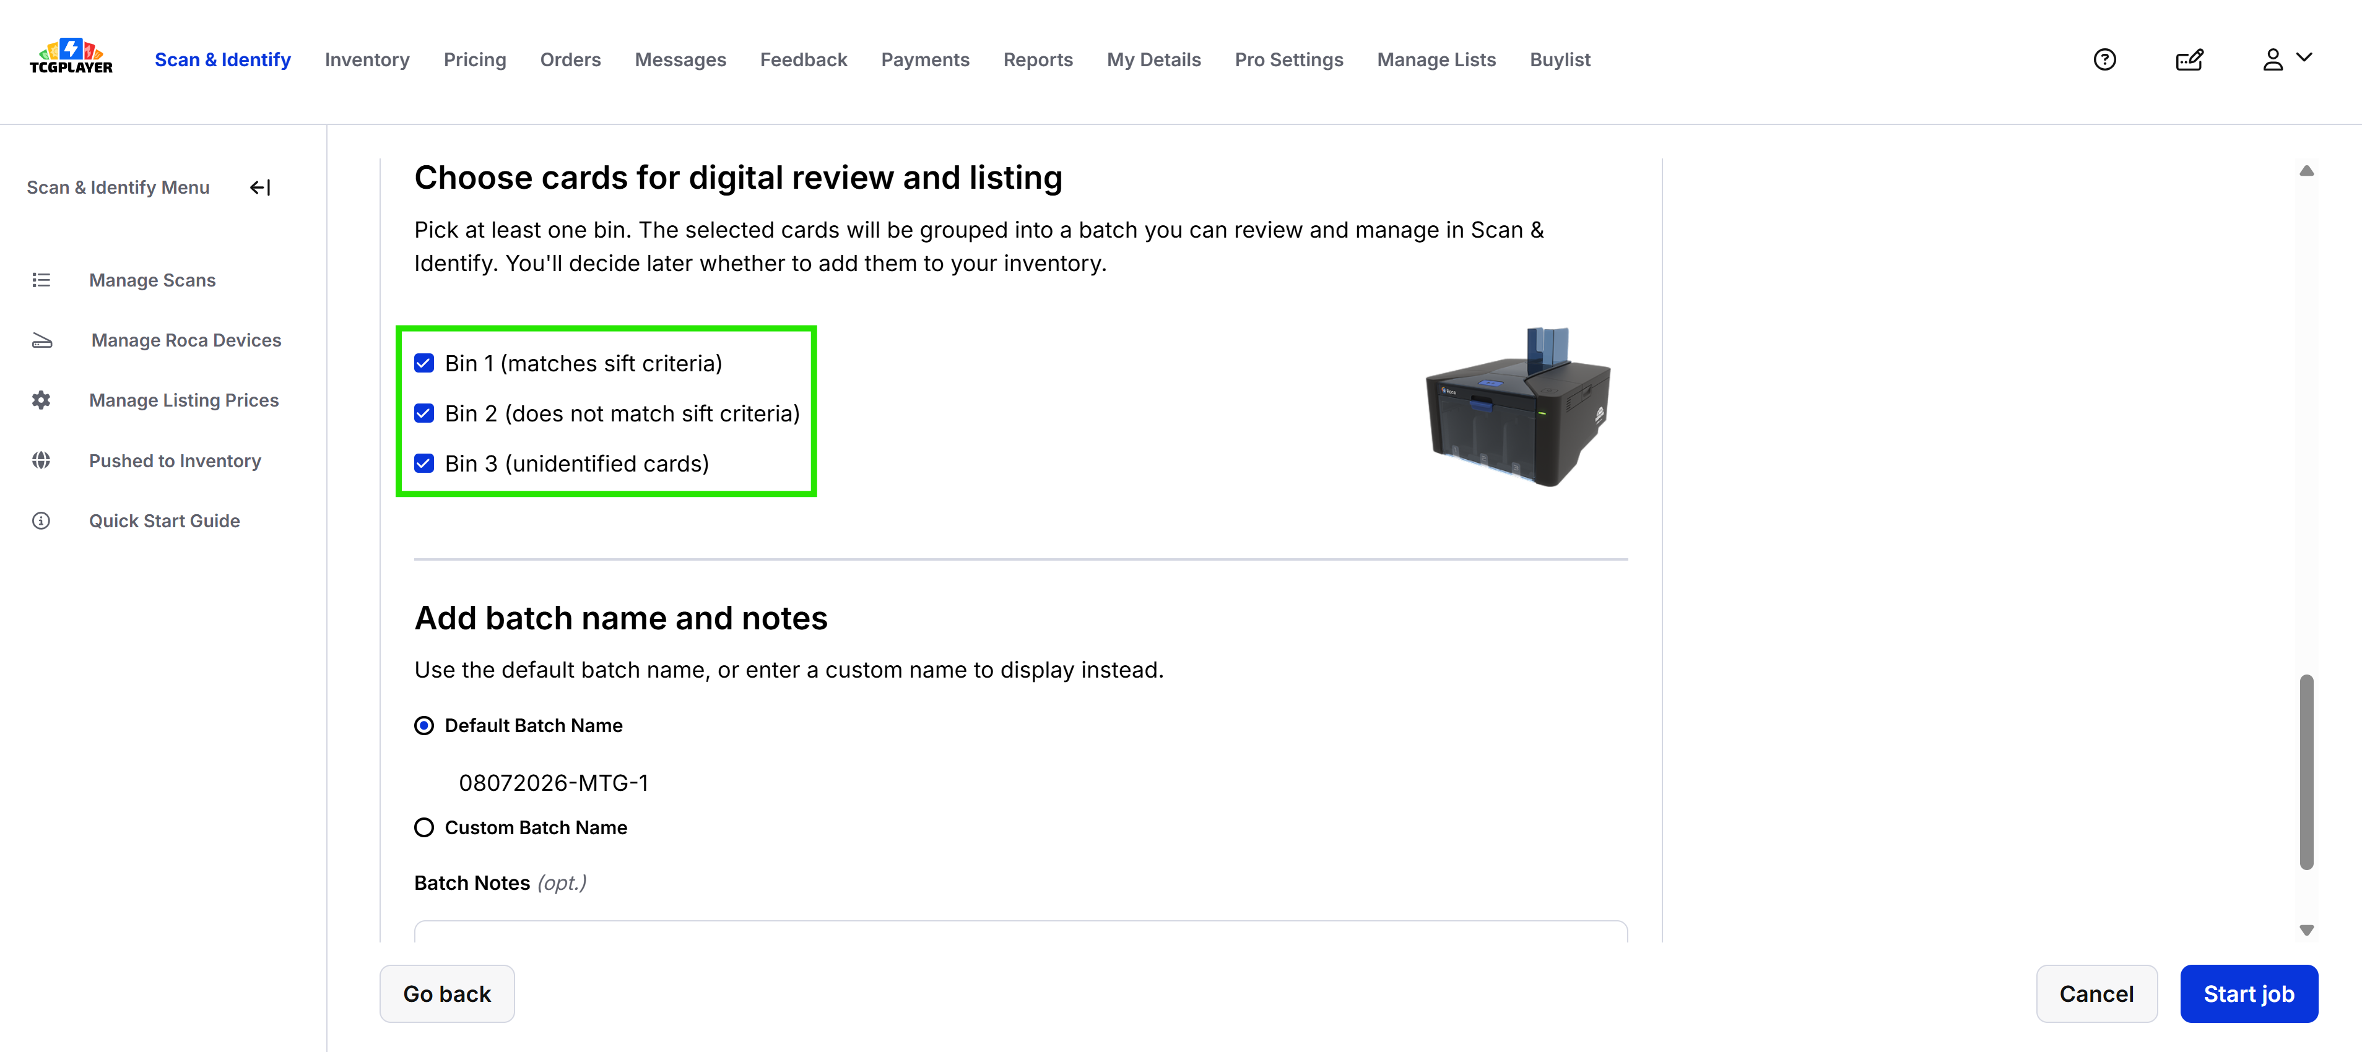Viewport: 2362px width, 1052px height.
Task: Click the scrollbar down arrow
Action: coord(2306,930)
